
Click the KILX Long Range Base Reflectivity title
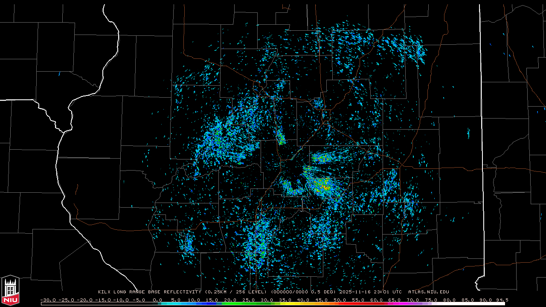pos(150,292)
